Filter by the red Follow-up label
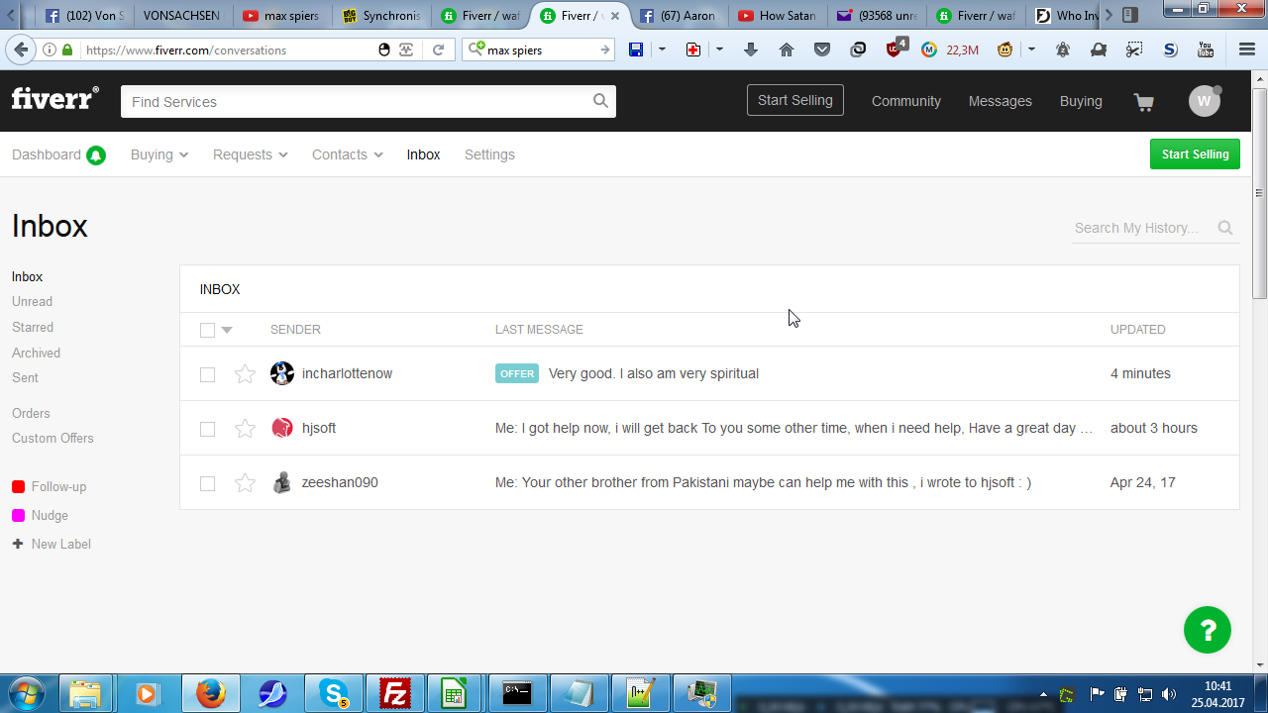The height and width of the screenshot is (713, 1268). click(x=50, y=487)
